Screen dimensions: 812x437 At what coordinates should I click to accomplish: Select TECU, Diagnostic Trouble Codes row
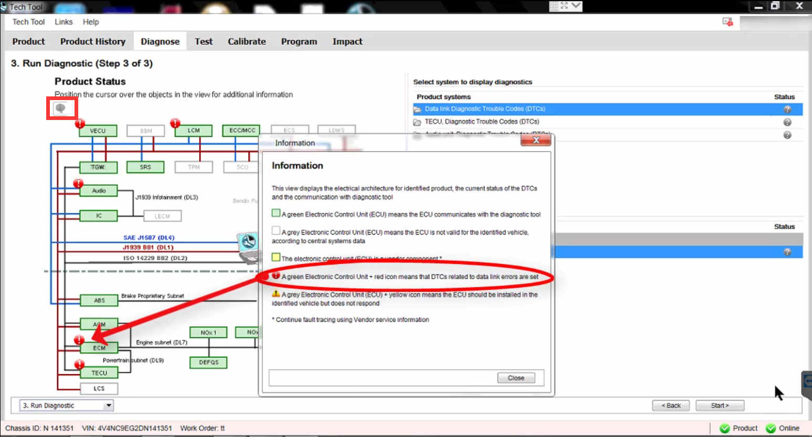pyautogui.click(x=608, y=122)
